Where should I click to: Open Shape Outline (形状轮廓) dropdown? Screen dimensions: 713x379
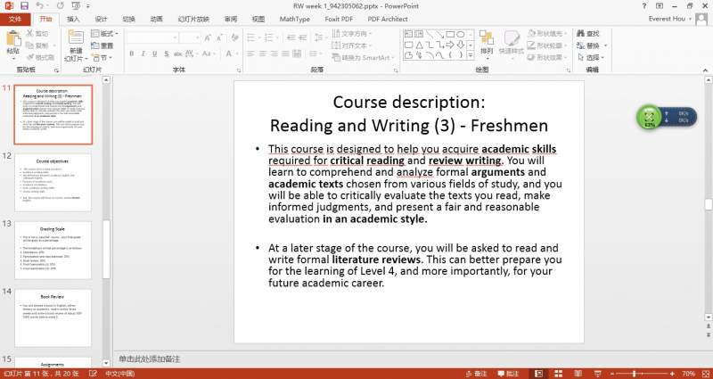click(547, 45)
